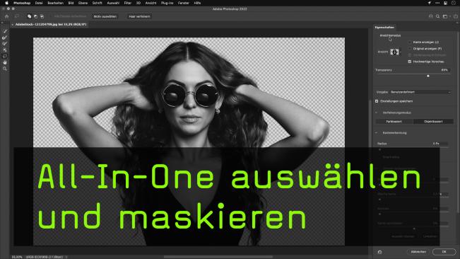Confirm with the OK button
Image resolution: width=460 pixels, height=259 pixels.
(444, 252)
